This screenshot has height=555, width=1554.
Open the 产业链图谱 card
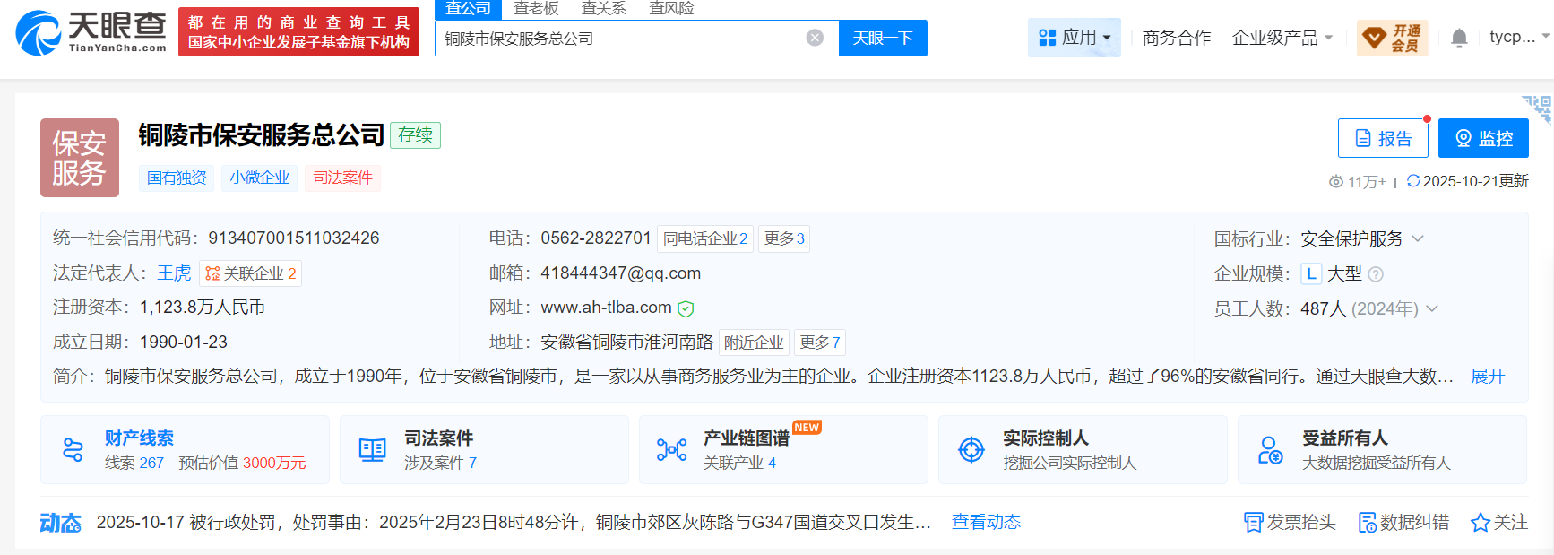[783, 449]
